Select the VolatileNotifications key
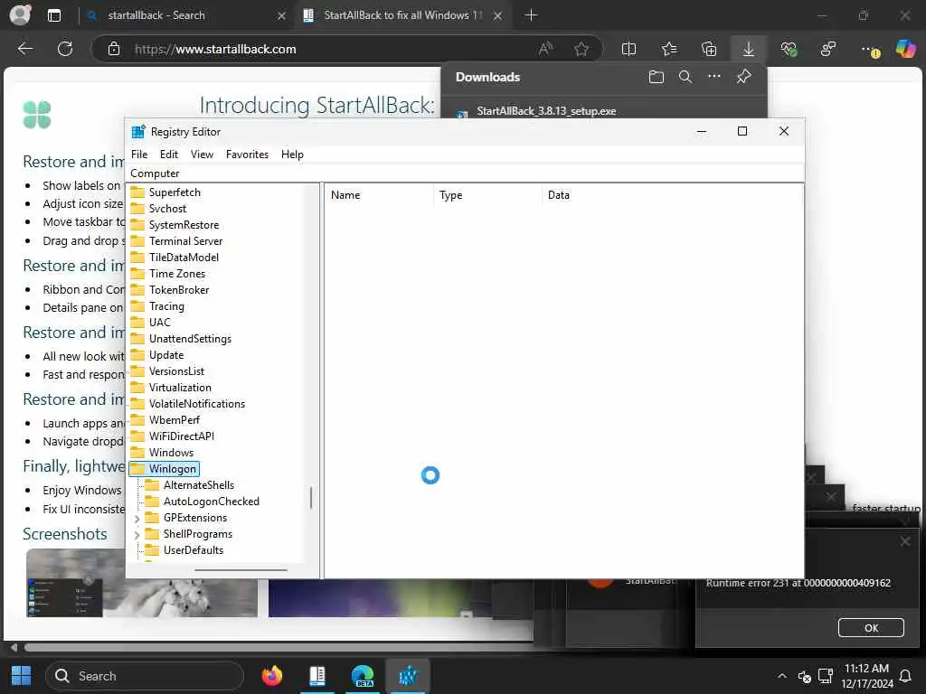This screenshot has height=694, width=926. pyautogui.click(x=196, y=404)
